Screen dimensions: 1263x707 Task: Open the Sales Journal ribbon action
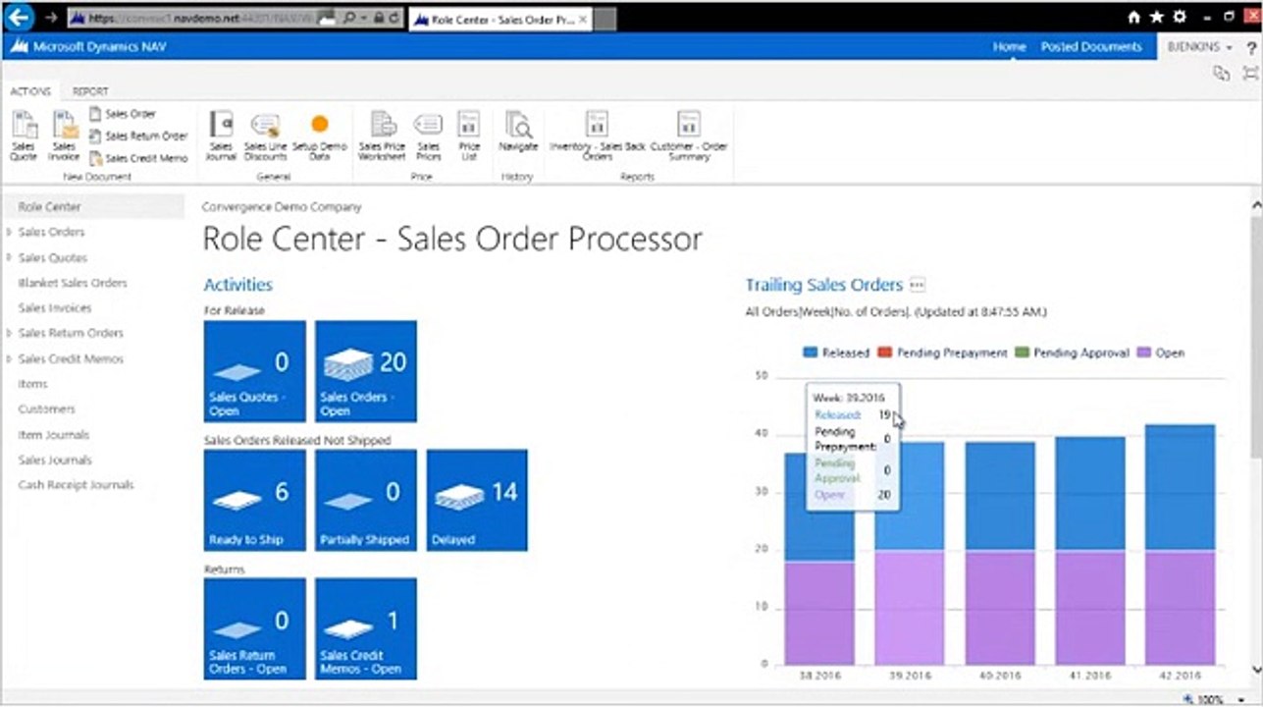click(221, 136)
